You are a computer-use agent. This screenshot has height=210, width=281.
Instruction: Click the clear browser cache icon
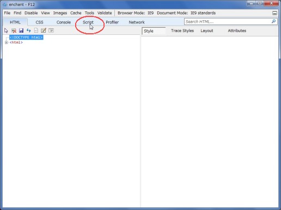[14, 30]
